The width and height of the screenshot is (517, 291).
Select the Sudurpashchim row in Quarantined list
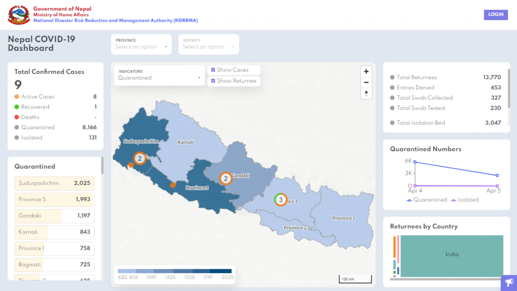tap(54, 183)
